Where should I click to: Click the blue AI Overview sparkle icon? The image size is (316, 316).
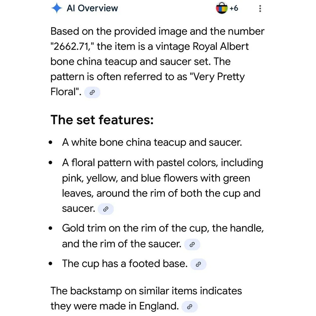pyautogui.click(x=57, y=8)
